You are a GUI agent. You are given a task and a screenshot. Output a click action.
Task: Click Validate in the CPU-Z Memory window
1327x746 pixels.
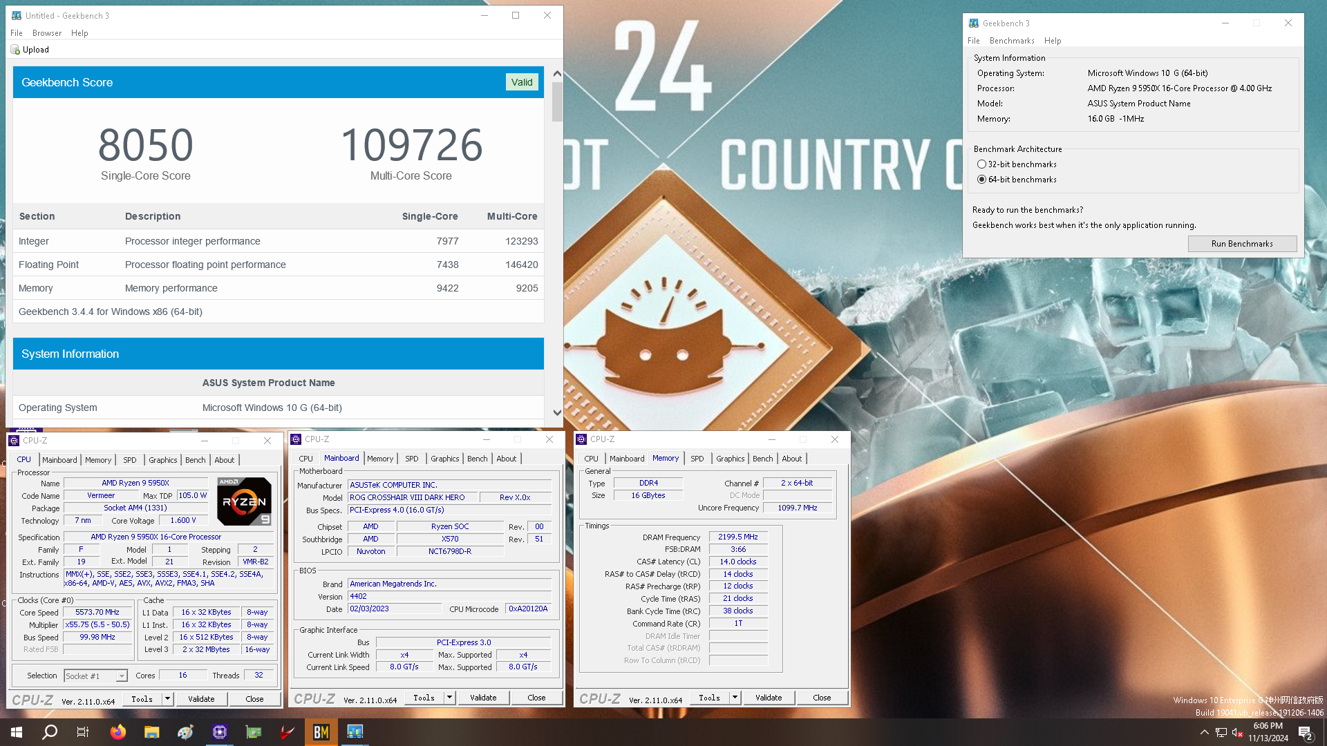769,698
